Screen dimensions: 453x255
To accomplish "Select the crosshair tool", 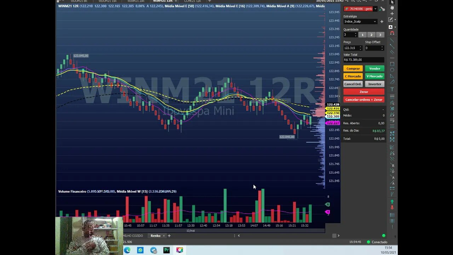I will pos(392,13).
